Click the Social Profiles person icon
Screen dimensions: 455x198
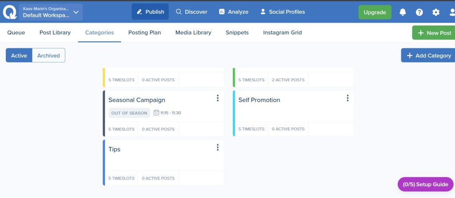pyautogui.click(x=263, y=12)
